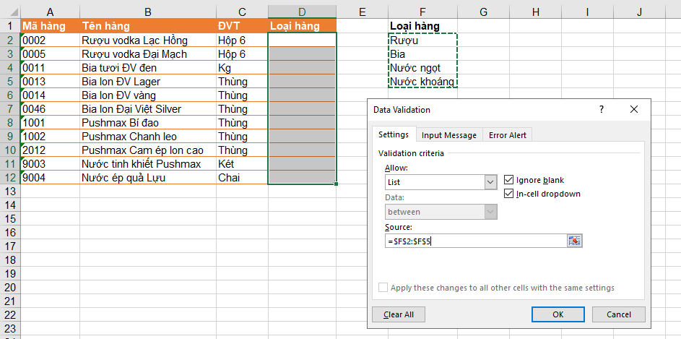The image size is (681, 339).
Task: Toggle the Ignore blank checkbox
Action: pos(509,180)
